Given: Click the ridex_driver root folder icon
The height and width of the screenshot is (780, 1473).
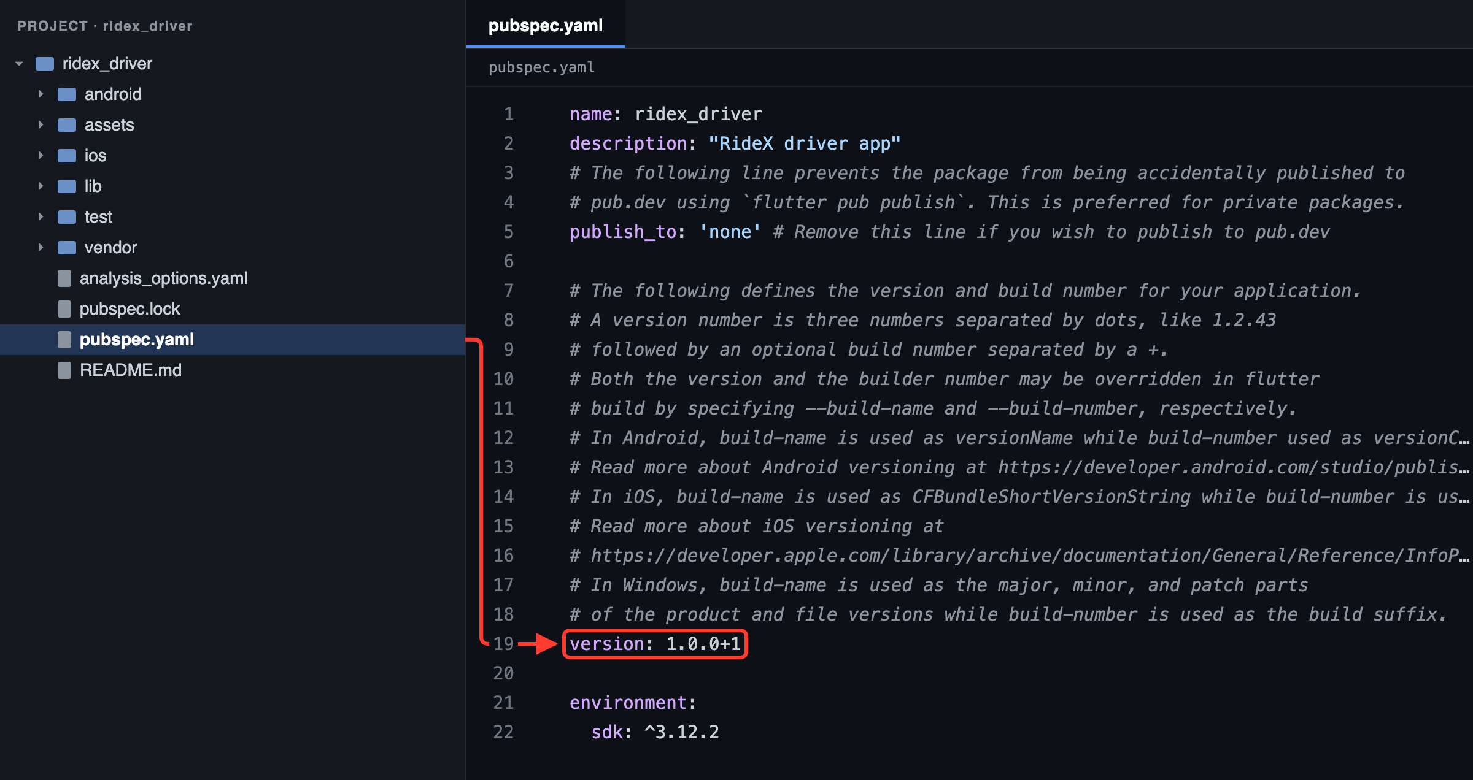Looking at the screenshot, I should pyautogui.click(x=45, y=64).
